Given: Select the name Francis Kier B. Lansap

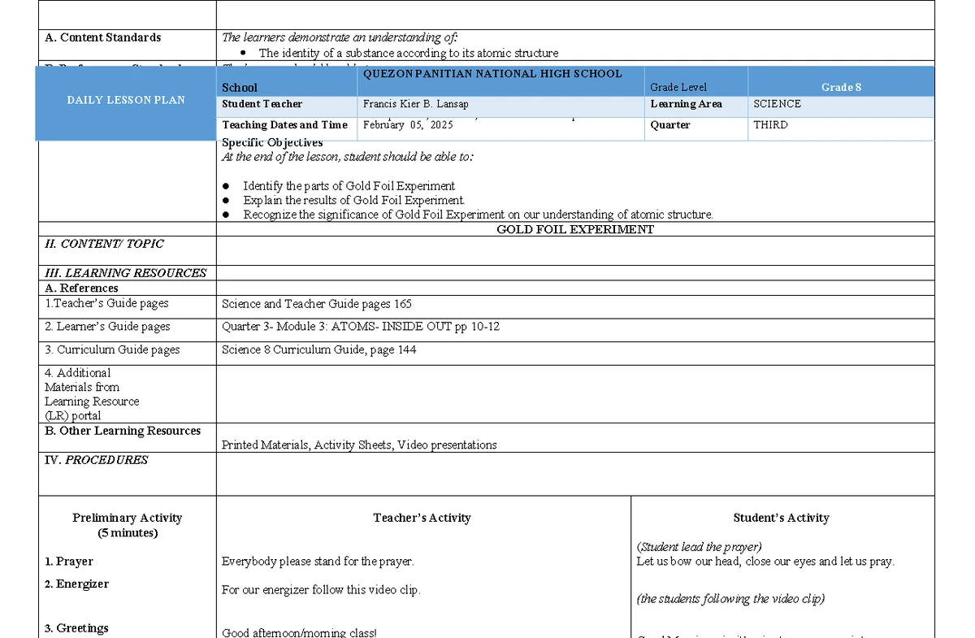Looking at the screenshot, I should pos(416,104).
